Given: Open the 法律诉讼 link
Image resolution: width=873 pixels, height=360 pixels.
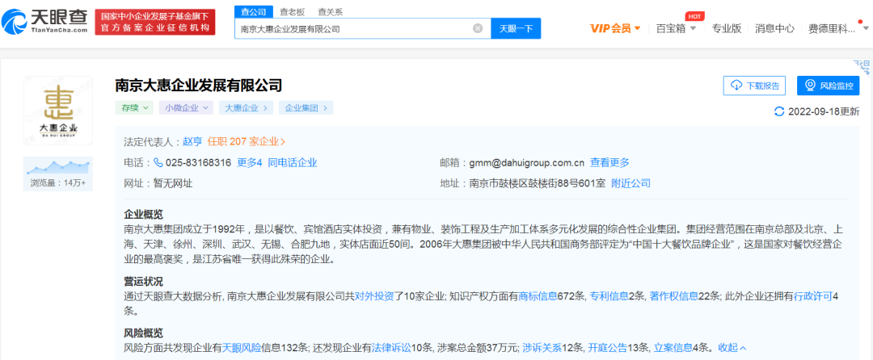Looking at the screenshot, I should [x=391, y=348].
